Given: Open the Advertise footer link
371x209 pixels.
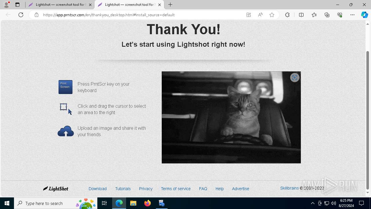Looking at the screenshot, I should 241,189.
